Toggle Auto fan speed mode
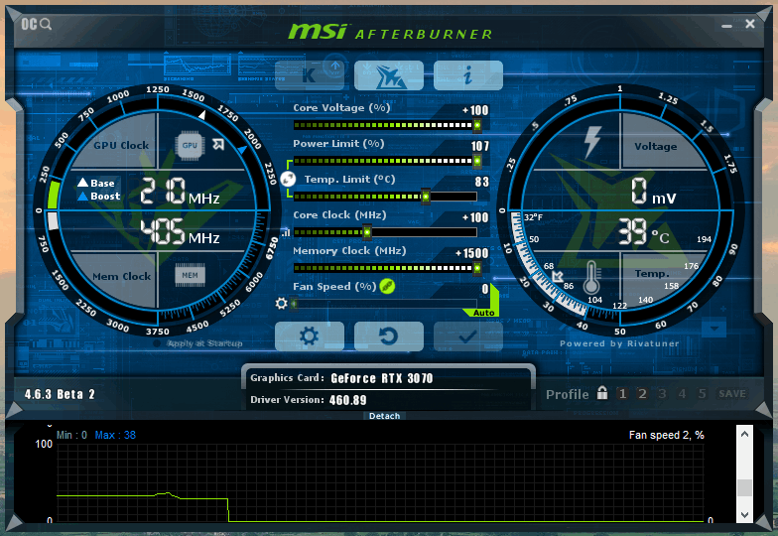 click(484, 313)
